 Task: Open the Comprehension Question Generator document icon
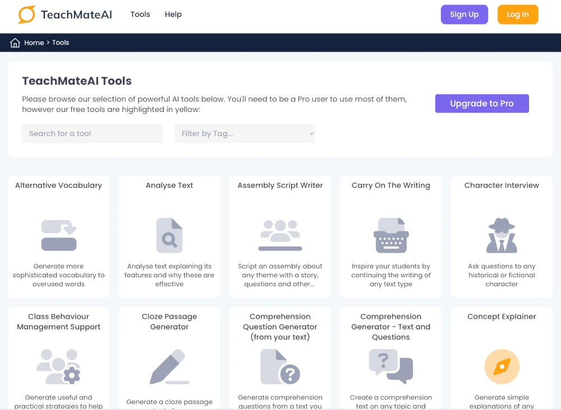point(280,367)
